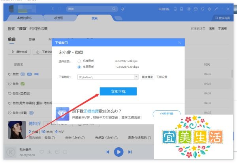The height and width of the screenshot is (163, 237).
Task: Open listen-to-identify song microphone icon
Action: [x=123, y=9]
